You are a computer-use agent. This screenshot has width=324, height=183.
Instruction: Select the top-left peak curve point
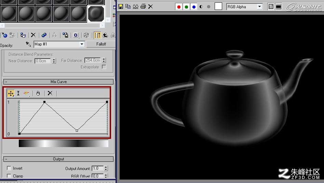click(x=44, y=102)
